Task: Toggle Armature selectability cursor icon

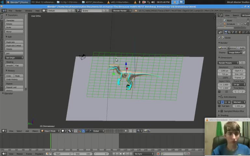Action: point(242,24)
